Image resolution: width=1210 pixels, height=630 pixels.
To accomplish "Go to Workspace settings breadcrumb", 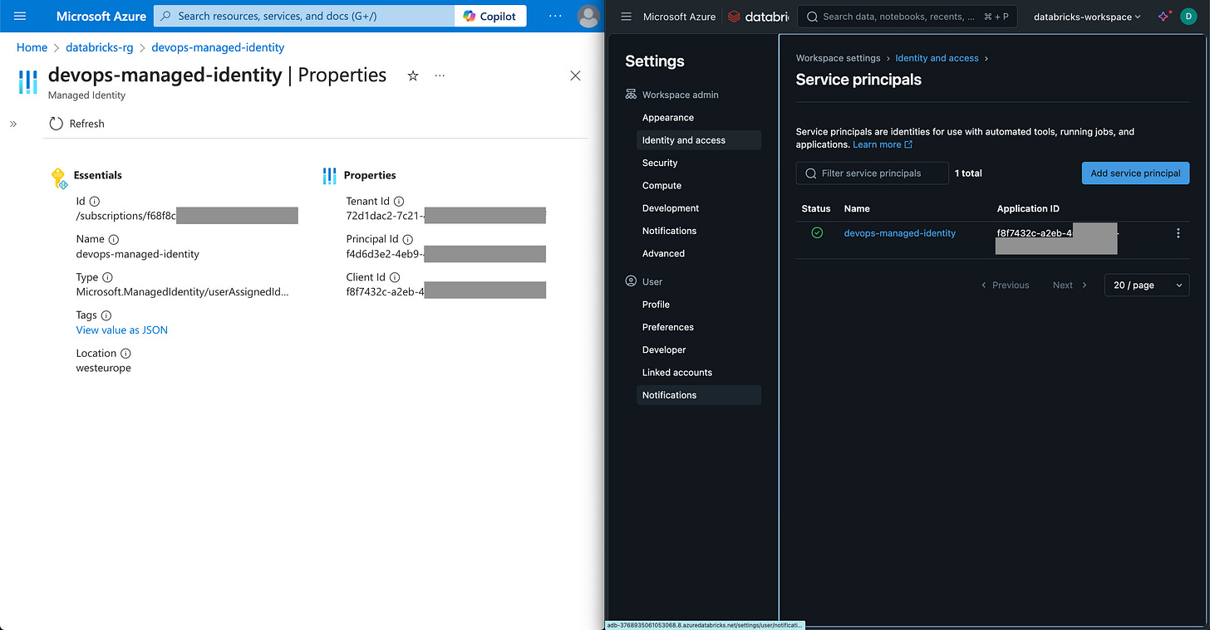I will click(838, 58).
